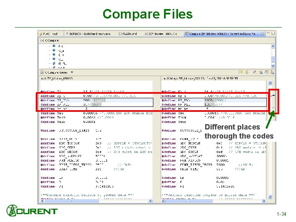
Task: Minimize the editor area
Action: (269, 33)
